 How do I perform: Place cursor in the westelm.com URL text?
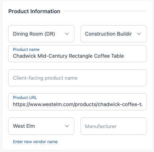point(77,104)
